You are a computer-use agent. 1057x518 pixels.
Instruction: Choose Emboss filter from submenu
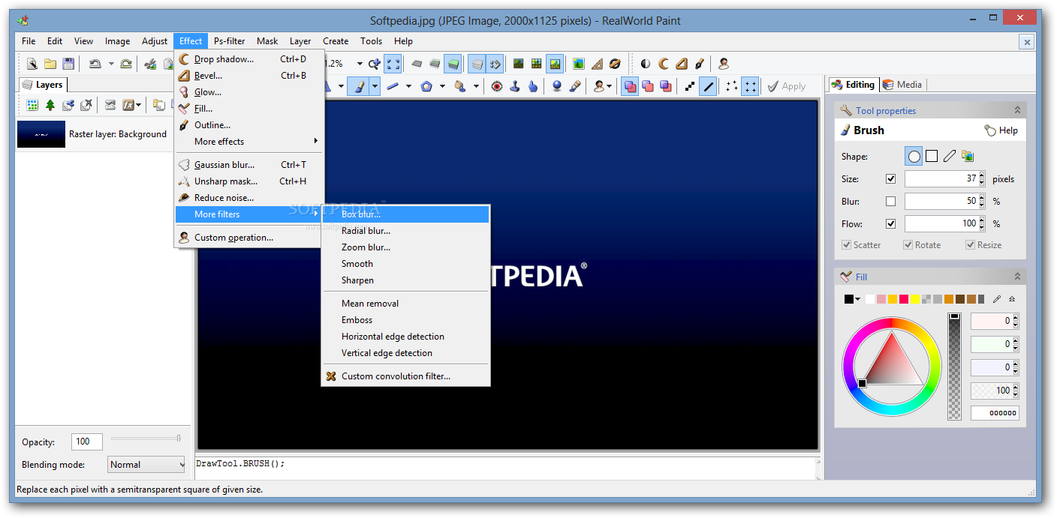coord(405,320)
